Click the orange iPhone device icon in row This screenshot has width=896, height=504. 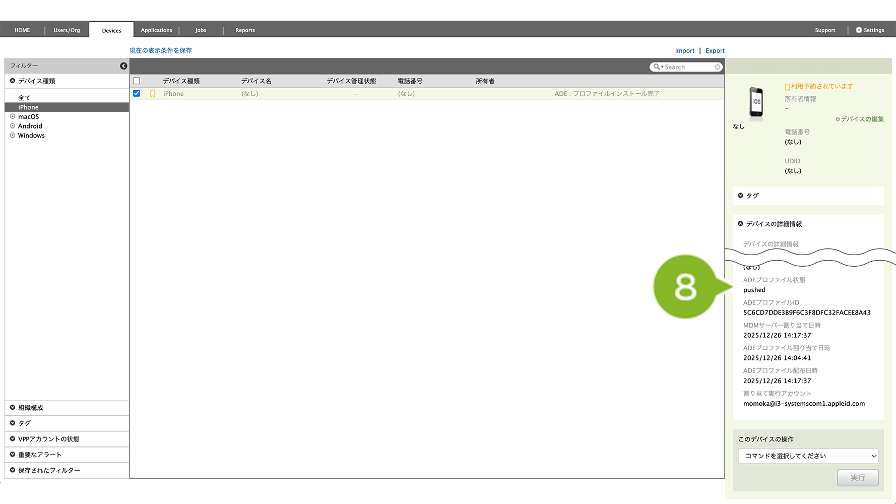click(x=153, y=94)
